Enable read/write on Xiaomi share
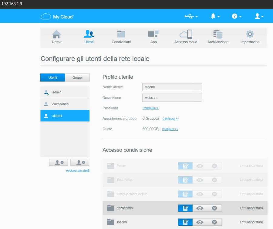This screenshot has width=273, height=229. (x=185, y=222)
